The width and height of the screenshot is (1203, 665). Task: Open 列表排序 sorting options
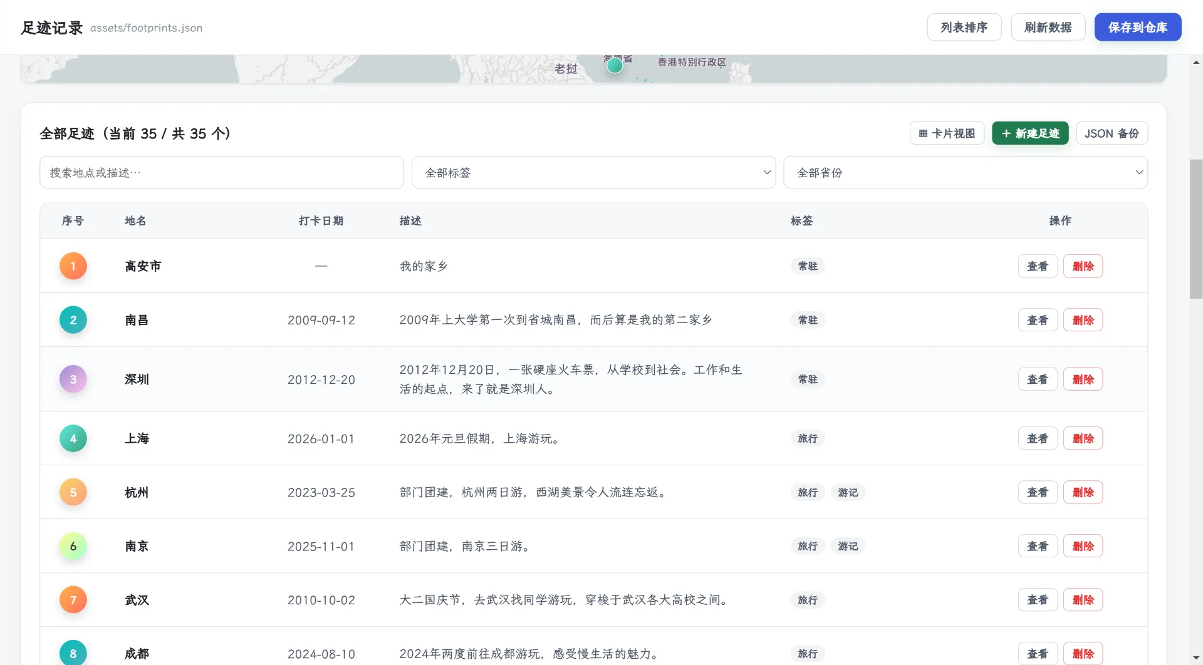point(964,27)
